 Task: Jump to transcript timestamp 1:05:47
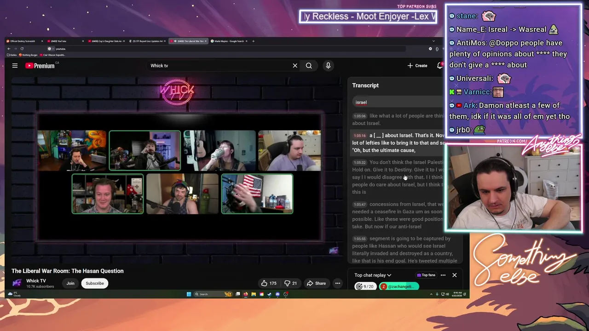pos(360,205)
